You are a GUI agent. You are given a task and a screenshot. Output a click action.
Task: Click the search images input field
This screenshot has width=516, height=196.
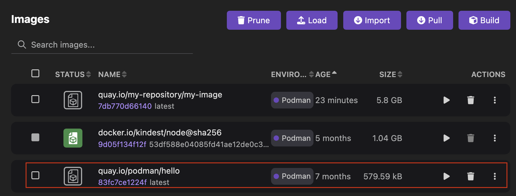pyautogui.click(x=85, y=44)
